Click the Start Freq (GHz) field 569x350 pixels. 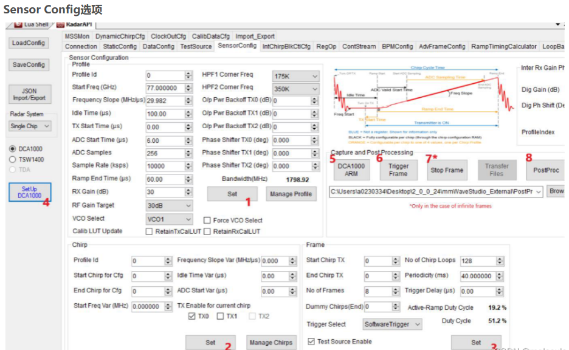pyautogui.click(x=165, y=88)
